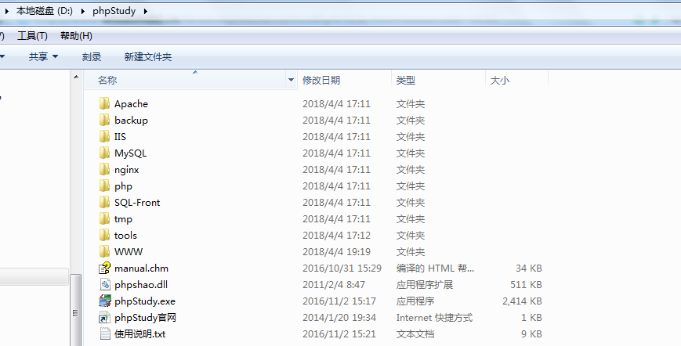Select the backup folder icon
The height and width of the screenshot is (346, 681).
click(104, 120)
